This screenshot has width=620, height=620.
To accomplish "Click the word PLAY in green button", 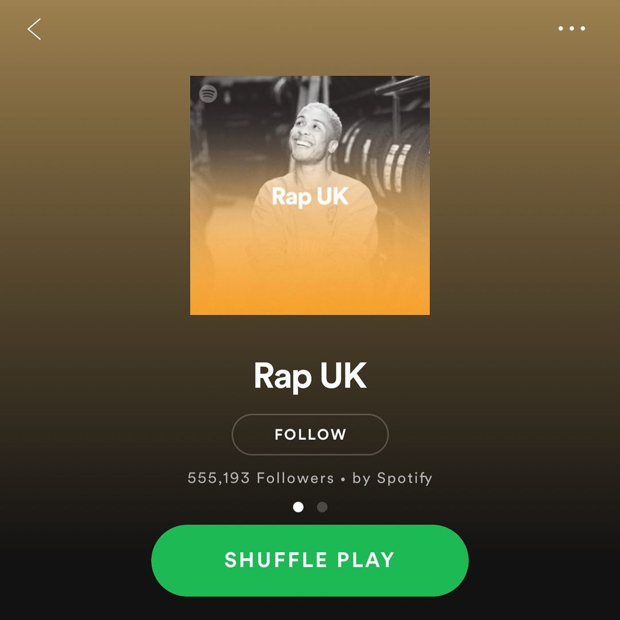I will [x=366, y=560].
